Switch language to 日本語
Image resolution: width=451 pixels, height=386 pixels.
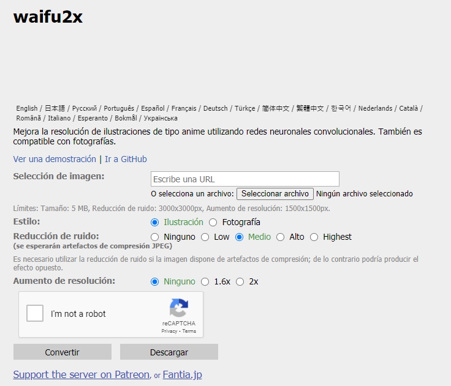[55, 108]
